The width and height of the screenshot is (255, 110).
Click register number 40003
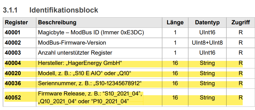13,53
